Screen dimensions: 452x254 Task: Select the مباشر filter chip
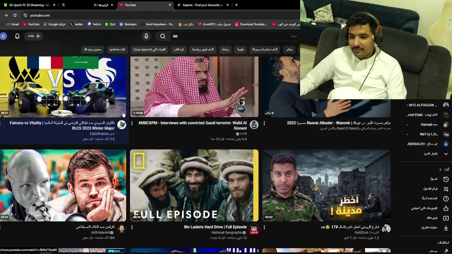[x=289, y=49]
